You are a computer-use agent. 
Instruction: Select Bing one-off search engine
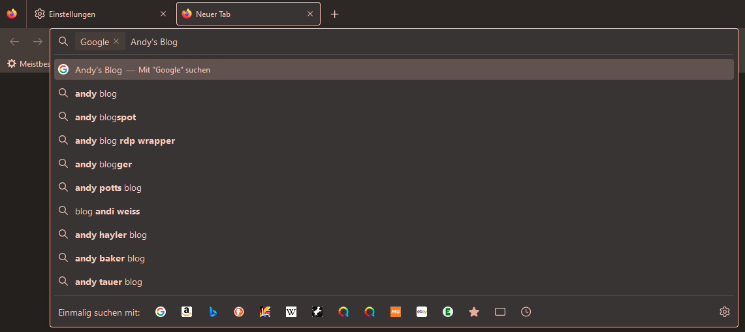click(x=213, y=312)
